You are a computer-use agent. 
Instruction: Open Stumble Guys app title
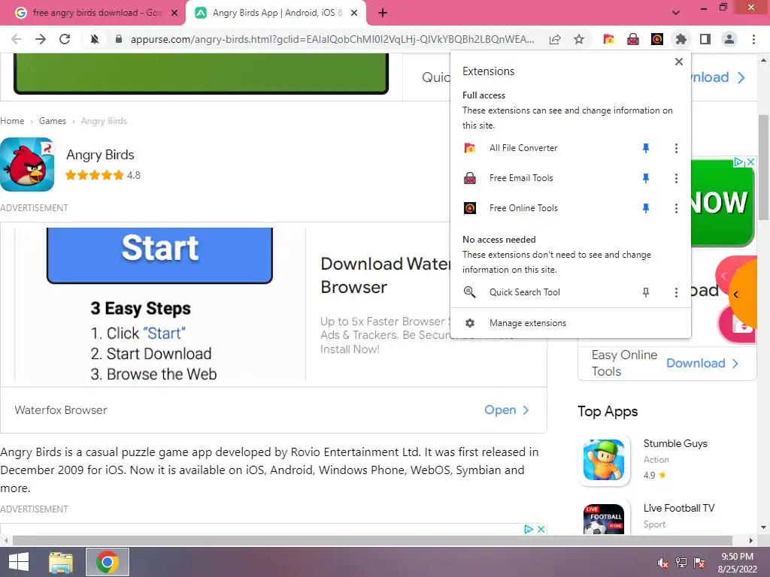pos(675,443)
